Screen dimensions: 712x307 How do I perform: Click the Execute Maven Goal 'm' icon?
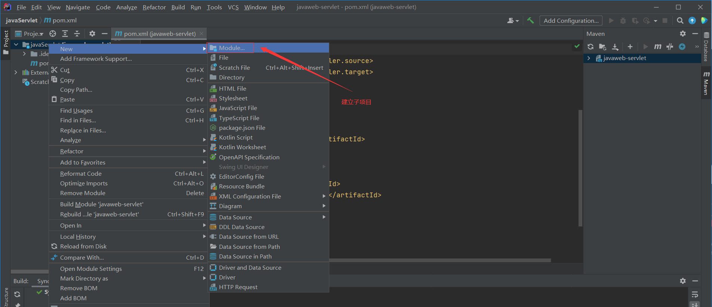tap(658, 47)
